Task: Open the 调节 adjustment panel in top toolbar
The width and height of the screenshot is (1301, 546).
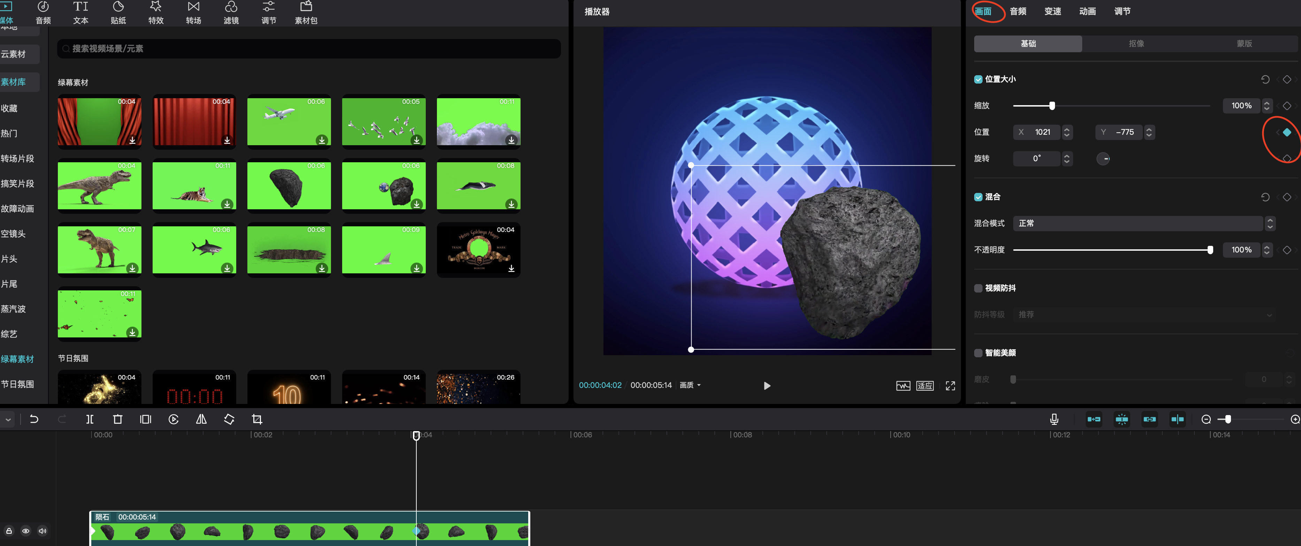Action: [x=269, y=12]
